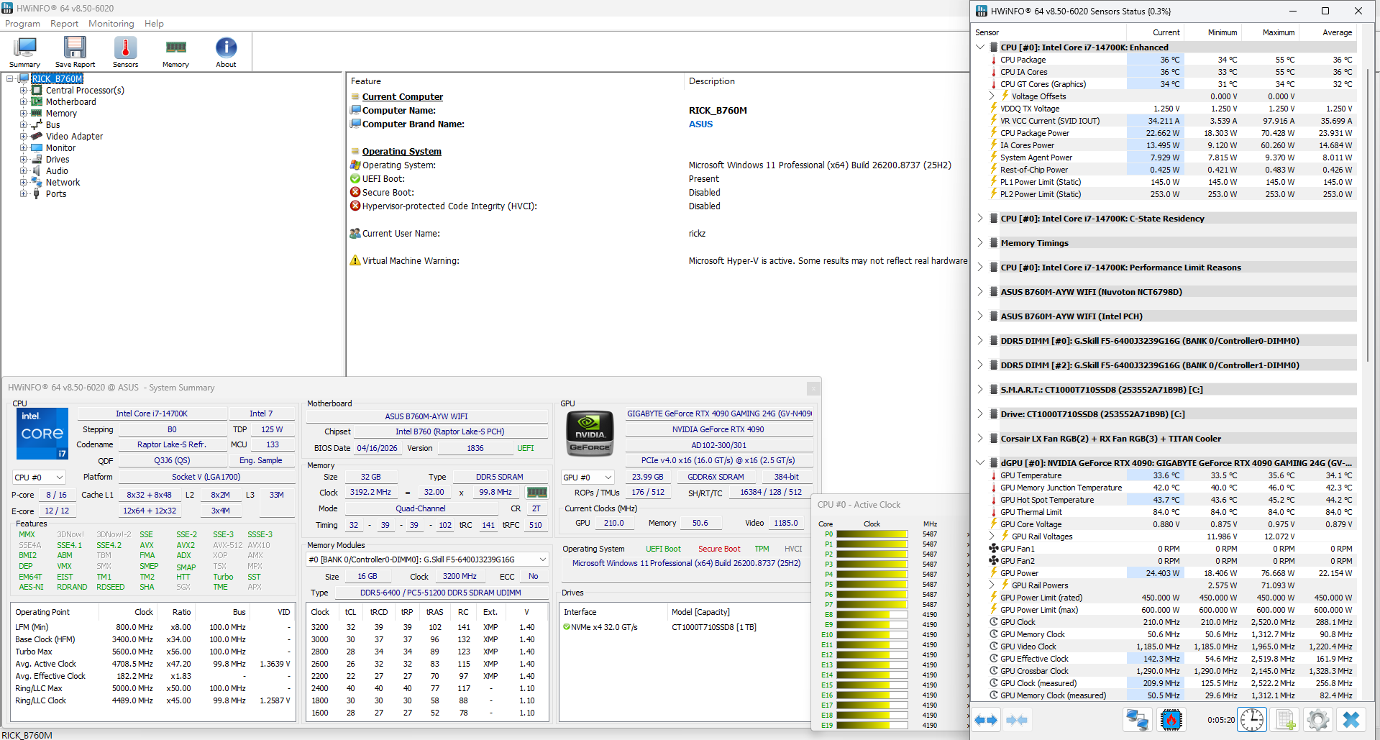Open the memory module selection dropdown
Viewport: 1380px width, 740px height.
click(x=428, y=559)
